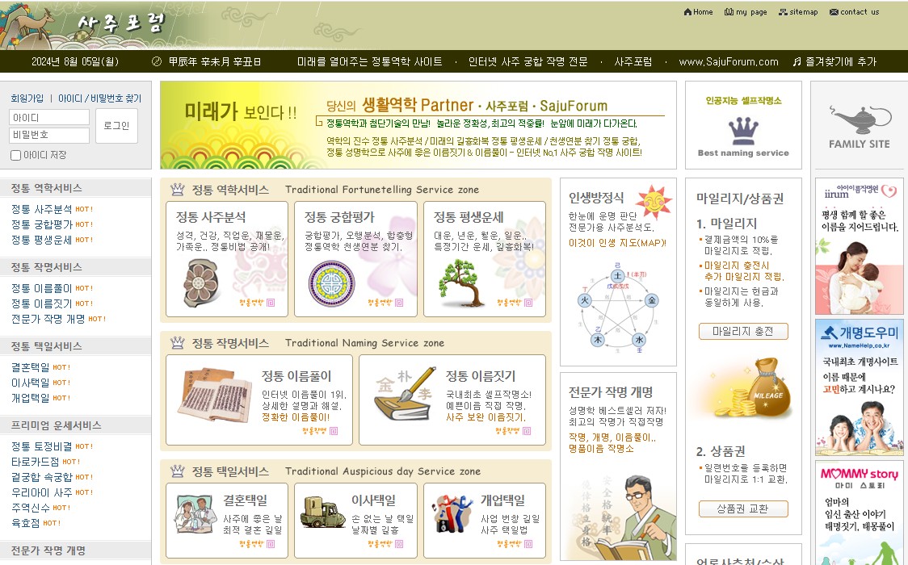Click the 정확한 이름풀이! red text
The height and width of the screenshot is (565, 908).
pos(296,417)
